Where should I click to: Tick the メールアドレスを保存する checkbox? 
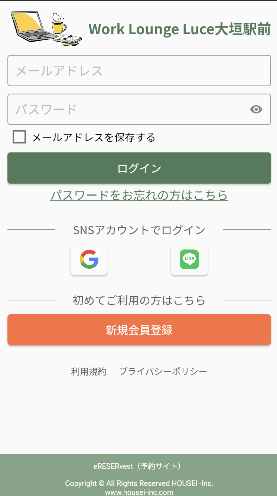19,137
